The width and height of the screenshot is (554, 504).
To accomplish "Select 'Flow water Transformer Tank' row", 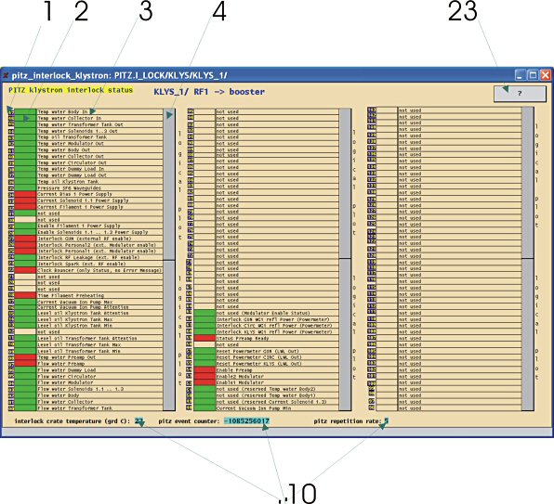I will 99,408.
